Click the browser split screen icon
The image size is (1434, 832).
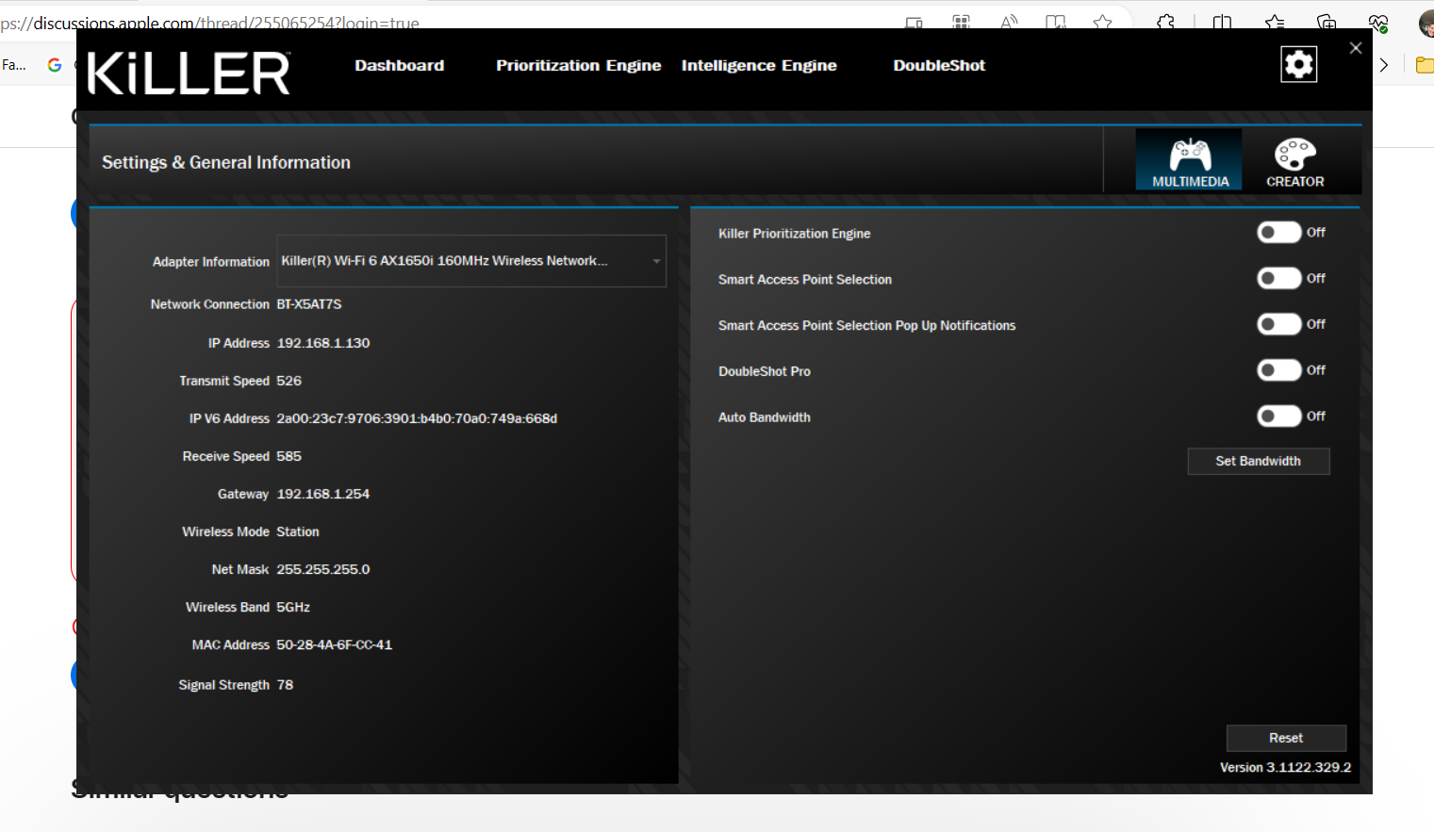point(1222,22)
